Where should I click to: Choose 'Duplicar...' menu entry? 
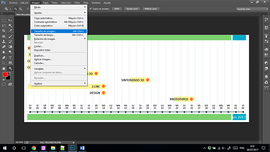coord(59,56)
